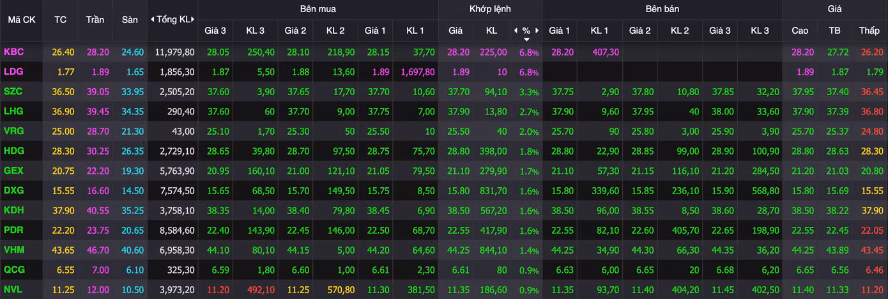Screen dimensions: 888x299
Task: Click the sort triangle under the % header
Action: click(x=526, y=39)
